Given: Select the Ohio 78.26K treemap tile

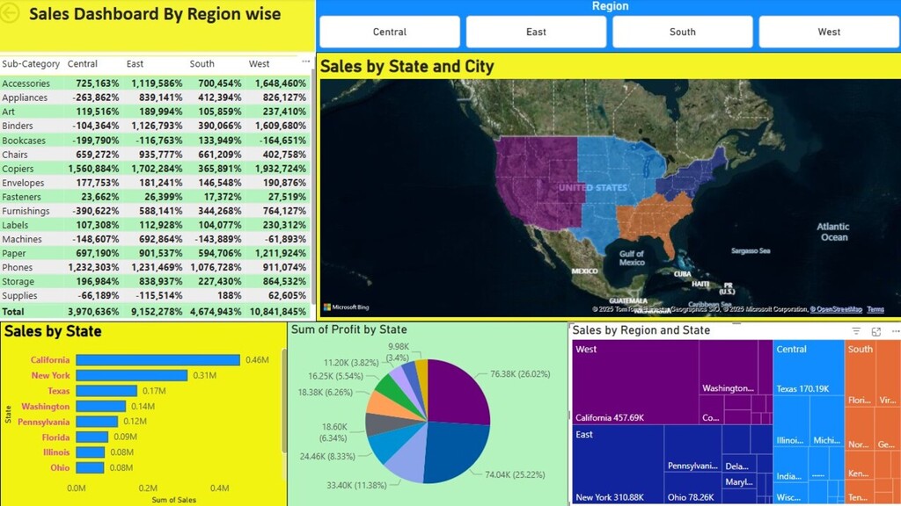Looking at the screenshot, I should [693, 488].
